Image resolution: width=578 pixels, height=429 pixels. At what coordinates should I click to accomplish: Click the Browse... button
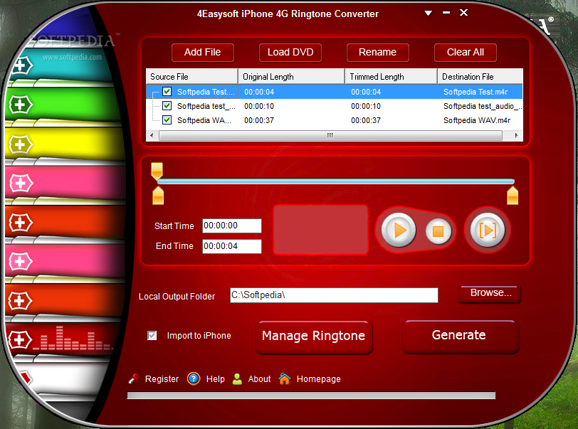490,294
